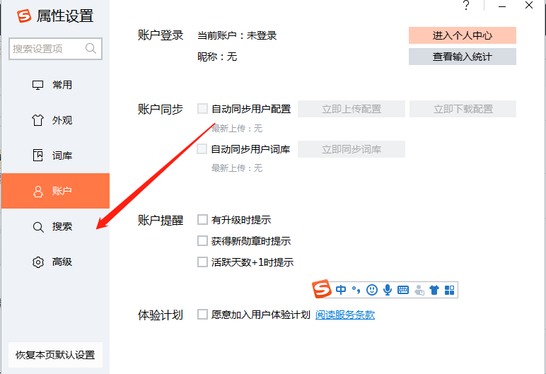Open the 搜索 tab
The height and width of the screenshot is (374, 546).
[55, 227]
